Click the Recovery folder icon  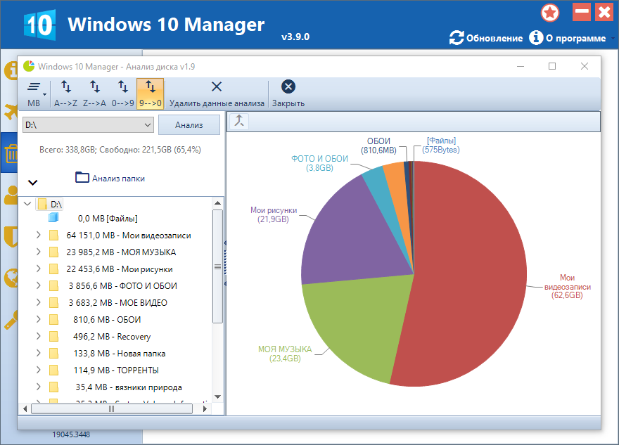click(x=53, y=337)
